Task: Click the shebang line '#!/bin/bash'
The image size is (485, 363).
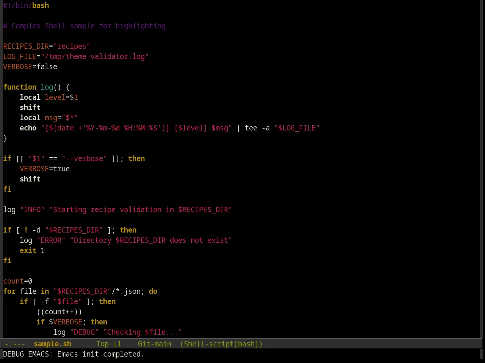Action: point(26,5)
